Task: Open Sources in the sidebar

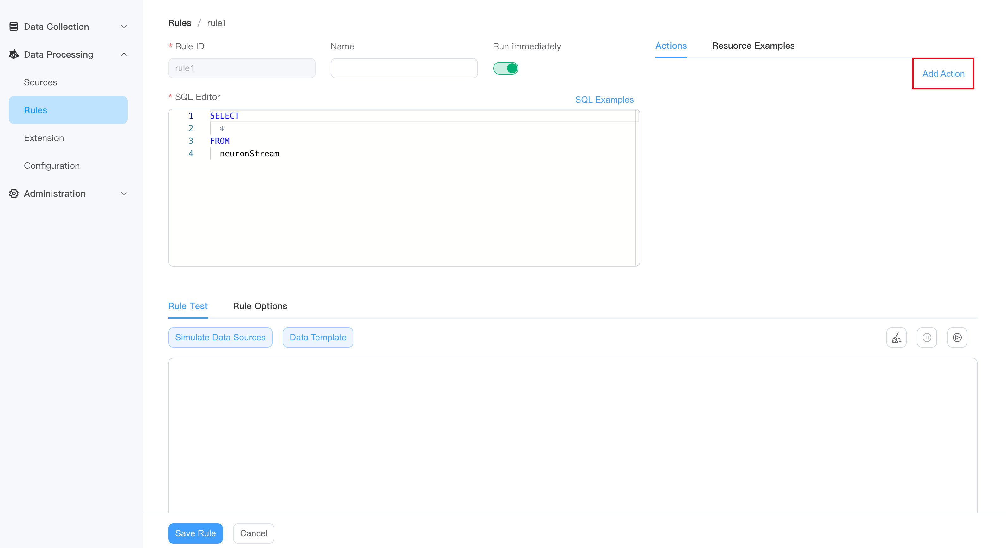Action: tap(40, 82)
